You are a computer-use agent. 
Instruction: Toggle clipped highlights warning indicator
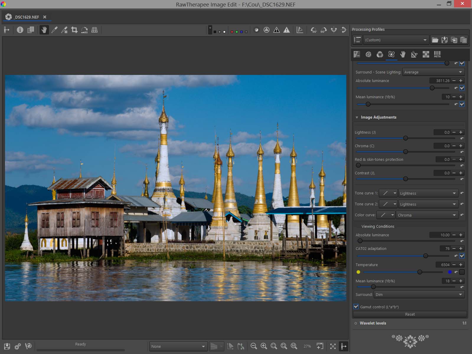click(287, 30)
